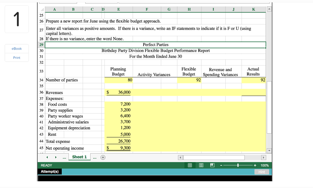This screenshot has width=313, height=188.
Task: Select column E header
Action: [x=118, y=9]
